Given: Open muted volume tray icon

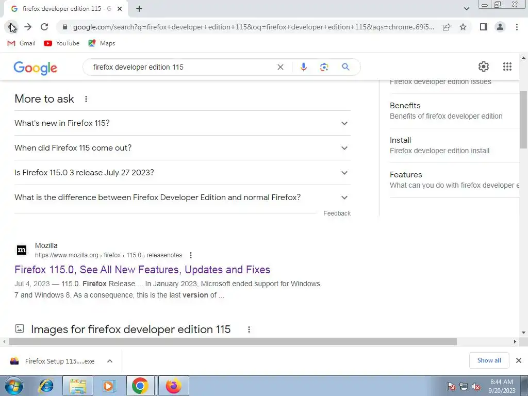Looking at the screenshot, I should 476,387.
